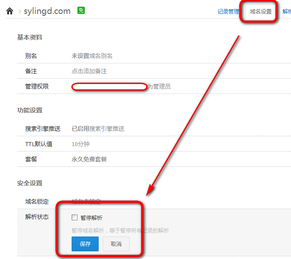Screen dimensions: 291x259
Task: Click the green 免 free badge
Action: 81,11
